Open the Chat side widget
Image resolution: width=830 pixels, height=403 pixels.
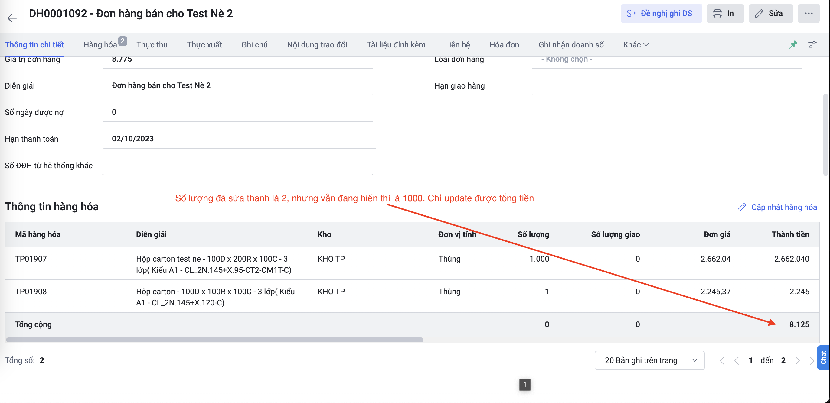pos(823,357)
